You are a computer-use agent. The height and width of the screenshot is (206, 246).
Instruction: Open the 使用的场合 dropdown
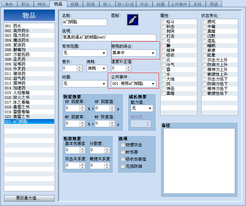coord(134,53)
